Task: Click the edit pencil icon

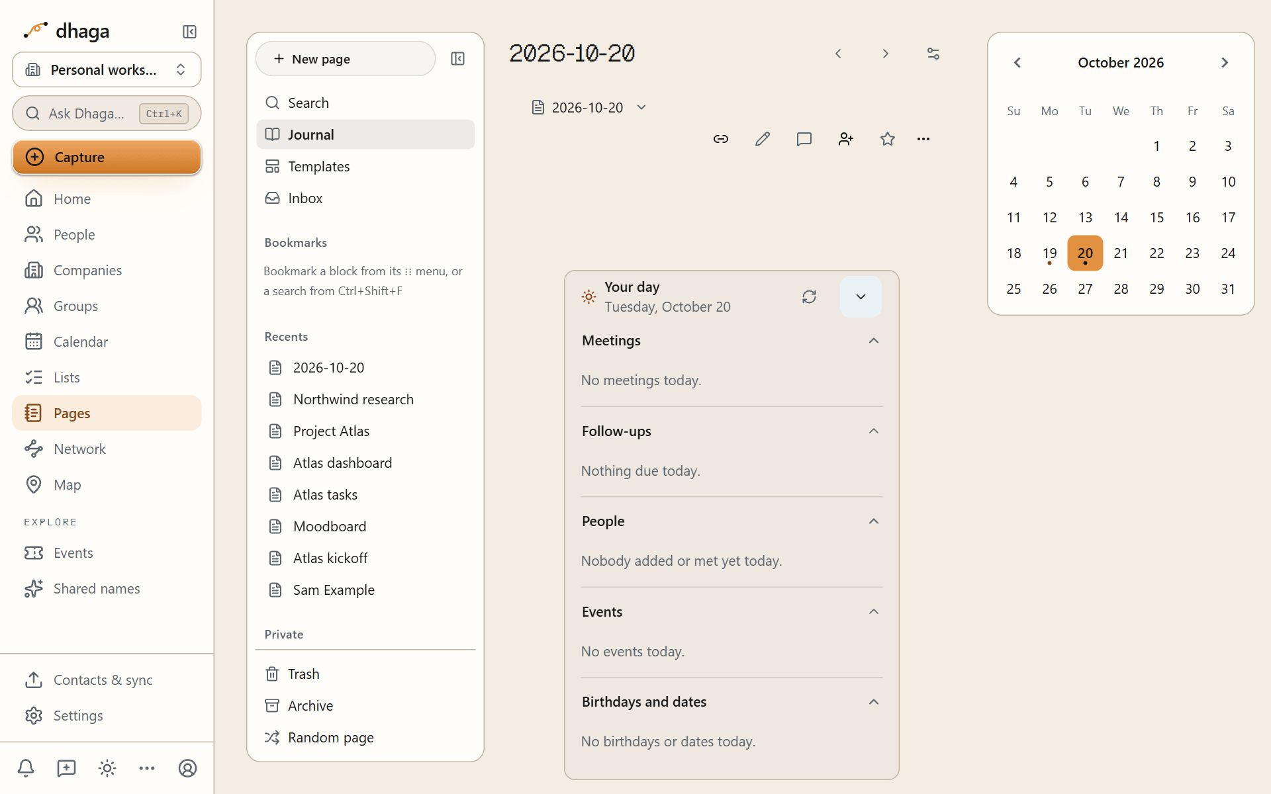Action: 763,139
